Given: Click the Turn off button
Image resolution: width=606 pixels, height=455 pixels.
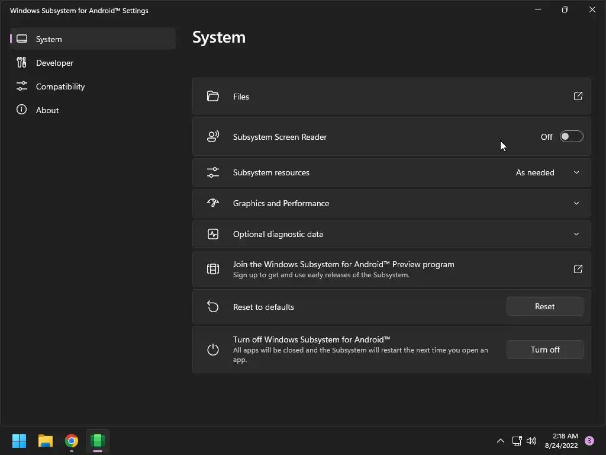Looking at the screenshot, I should [x=545, y=350].
